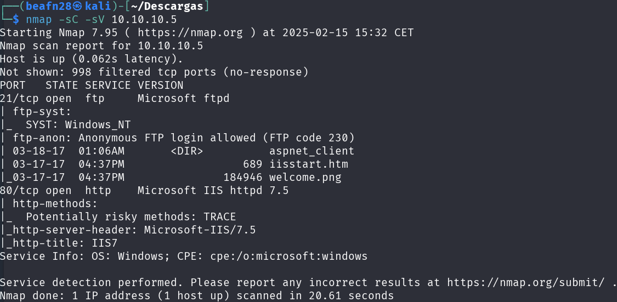This screenshot has height=302, width=617.
Task: Select the aspnet_client directory name
Action: 312,151
